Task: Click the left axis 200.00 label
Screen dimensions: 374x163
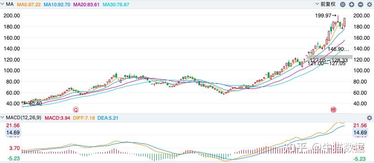Action: [x=12, y=16]
